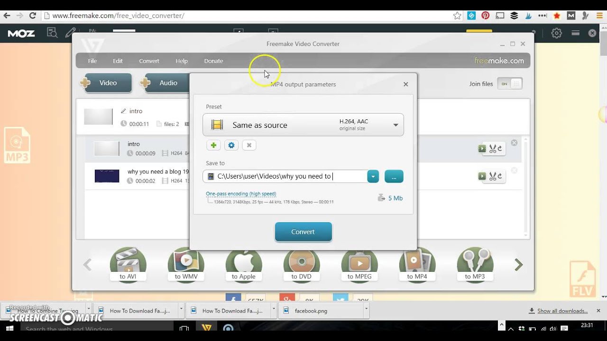This screenshot has width=607, height=341.
Task: Remove the intro clip with its X
Action: click(514, 143)
